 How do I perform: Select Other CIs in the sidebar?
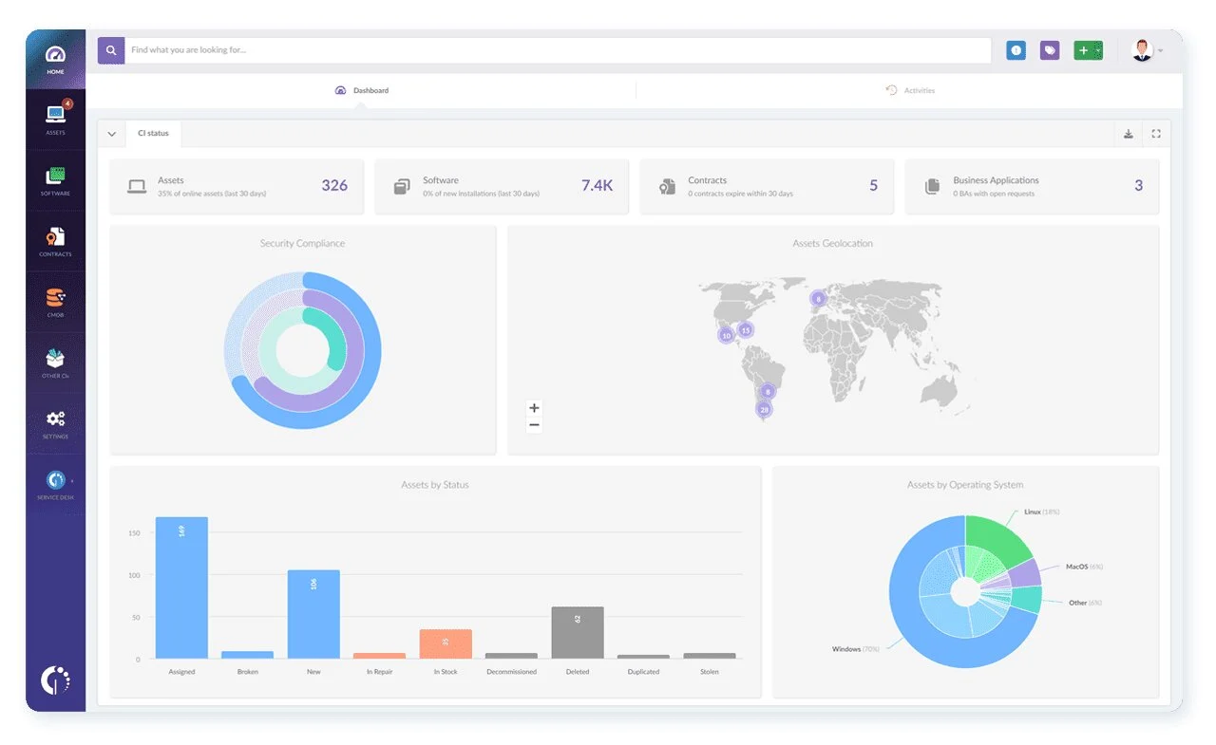tap(55, 362)
